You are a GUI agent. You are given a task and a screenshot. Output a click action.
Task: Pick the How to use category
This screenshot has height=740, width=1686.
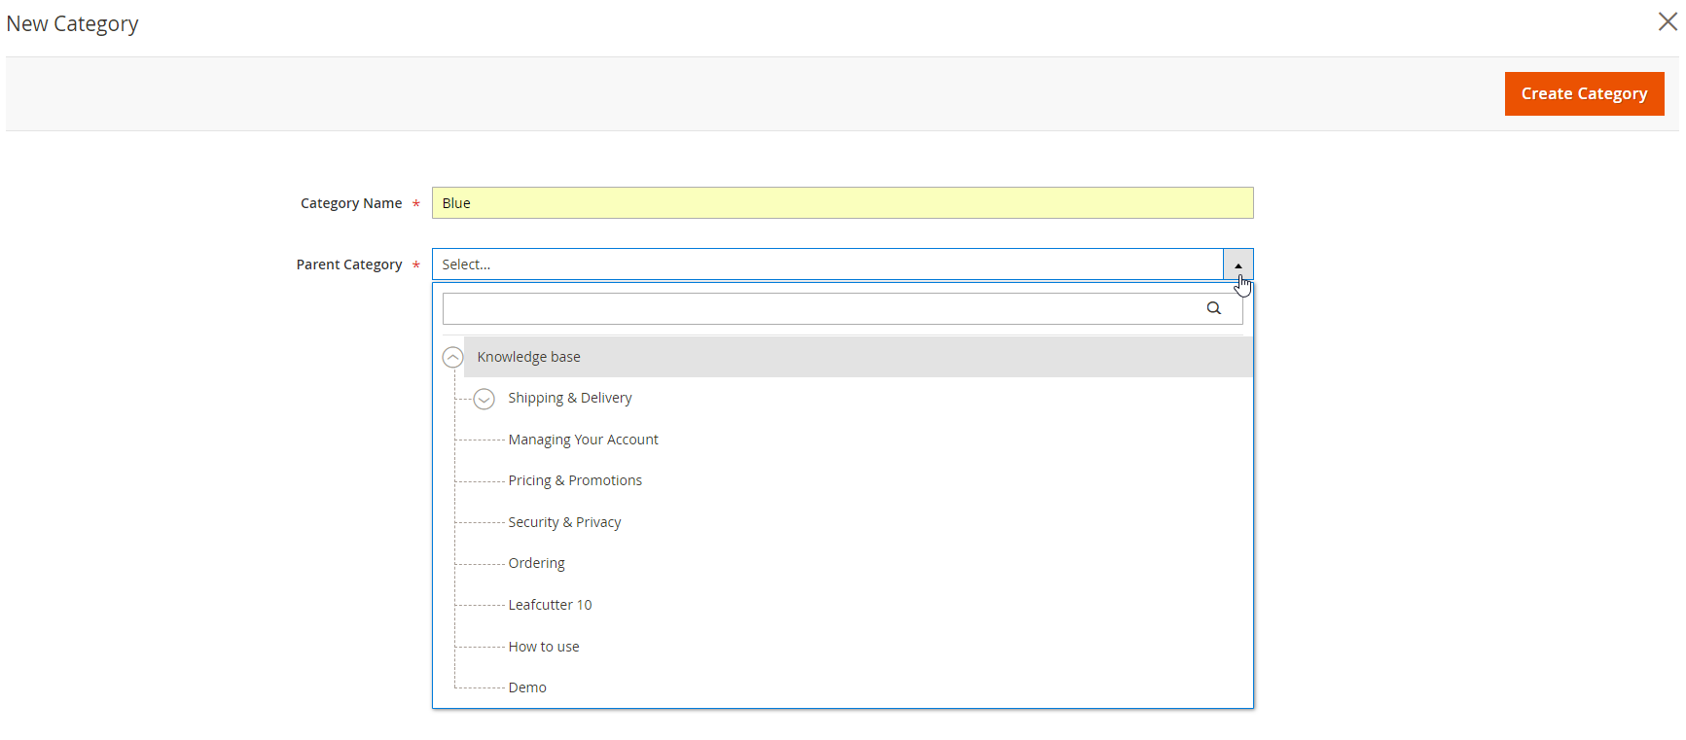click(x=543, y=647)
